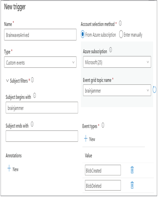This screenshot has height=197, width=158.
Task: Open Azure subscription dropdown Microsoft (25)
Action: pos(117,62)
